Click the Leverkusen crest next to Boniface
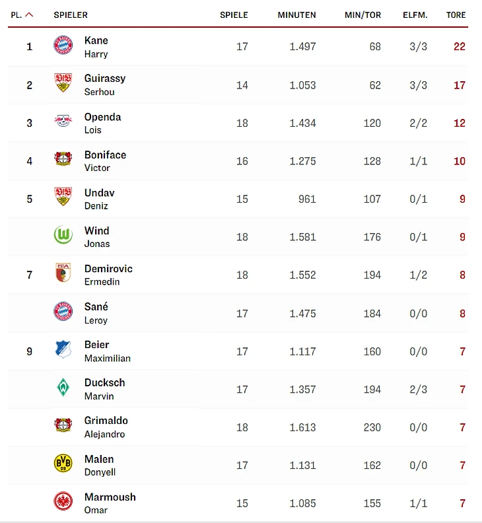Image resolution: width=482 pixels, height=523 pixels. [63, 160]
